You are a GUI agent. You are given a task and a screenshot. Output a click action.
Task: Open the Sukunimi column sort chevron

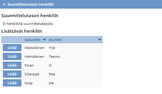[44, 40]
